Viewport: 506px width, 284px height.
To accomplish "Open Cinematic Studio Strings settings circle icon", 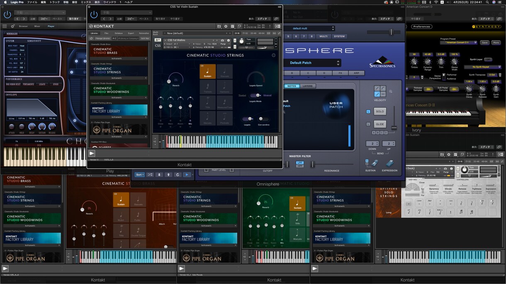I will (273, 55).
